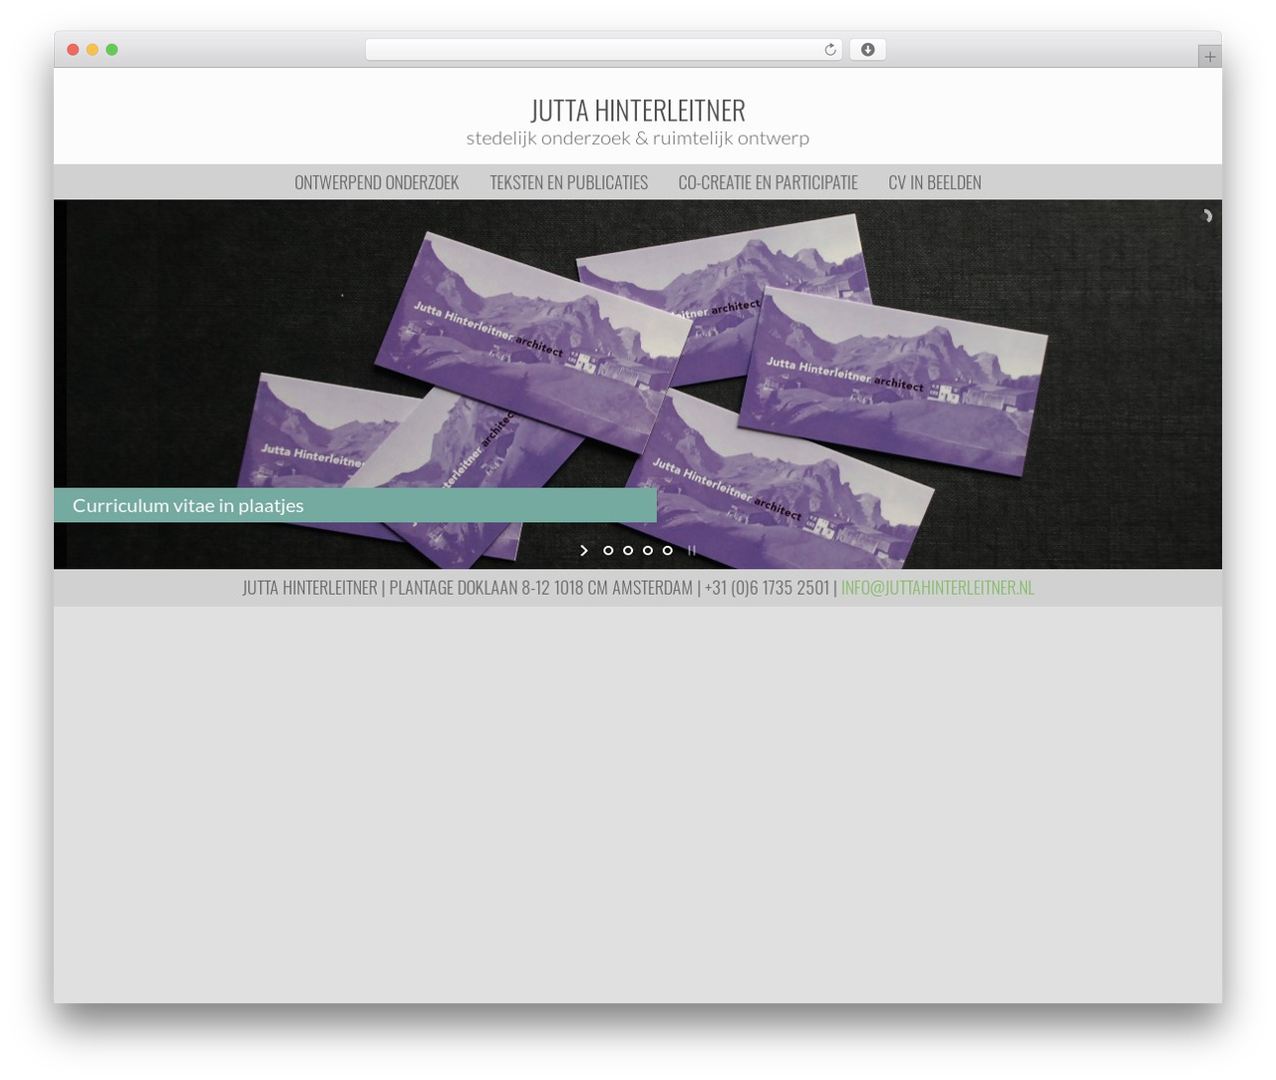Maximize the browser window
This screenshot has width=1276, height=1080.
point(112,50)
